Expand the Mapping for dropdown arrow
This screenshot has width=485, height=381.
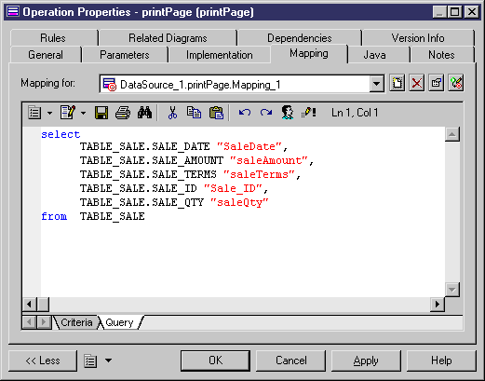coord(376,84)
